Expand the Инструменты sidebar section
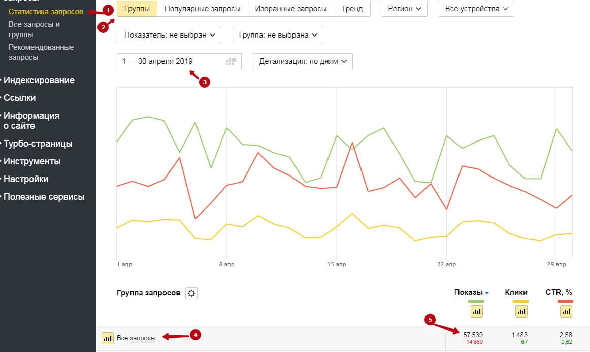The width and height of the screenshot is (590, 352). click(31, 161)
